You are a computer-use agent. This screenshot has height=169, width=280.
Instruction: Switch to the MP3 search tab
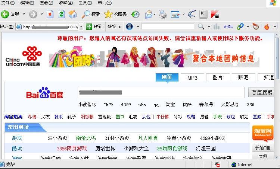[x=192, y=77]
